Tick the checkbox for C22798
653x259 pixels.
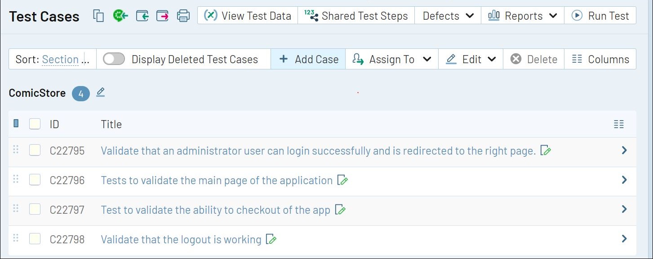(x=35, y=239)
